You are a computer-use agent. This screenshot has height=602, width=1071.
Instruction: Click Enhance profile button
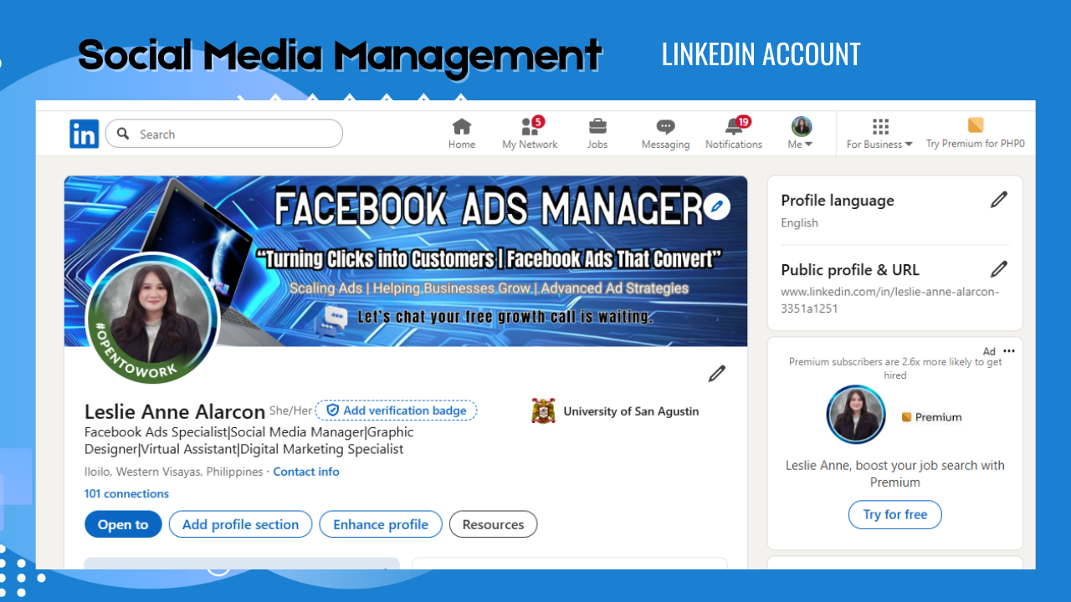pos(381,524)
